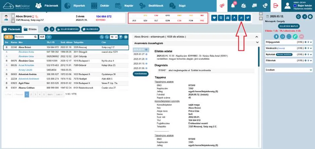Click the phone info icon
Viewport: 315px width, 149px height.
click(x=265, y=6)
